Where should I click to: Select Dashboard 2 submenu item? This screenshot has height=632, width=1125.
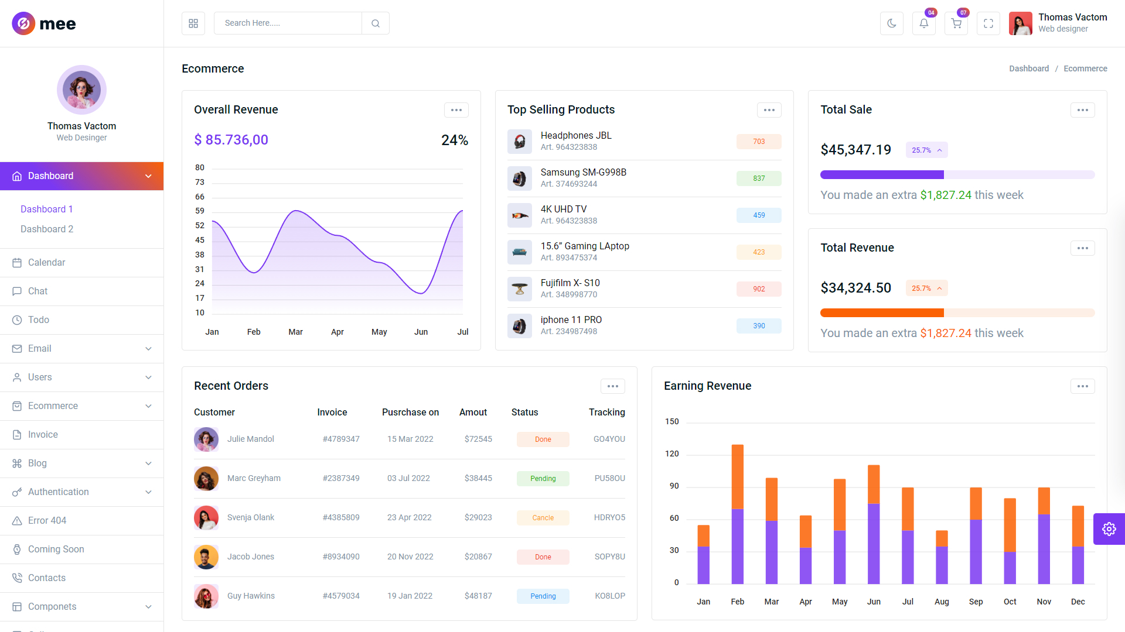point(47,229)
